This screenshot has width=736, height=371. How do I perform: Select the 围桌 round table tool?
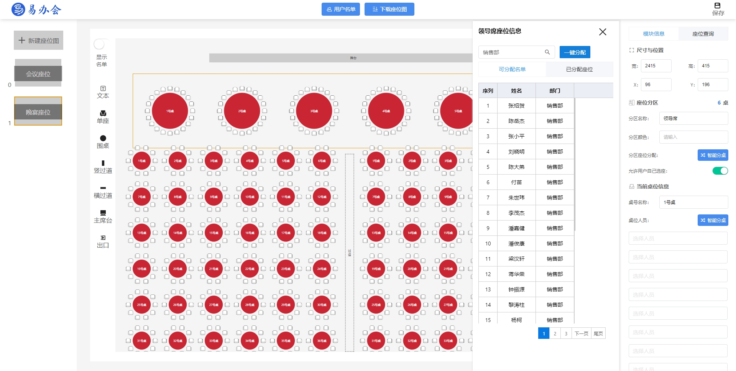tap(103, 142)
